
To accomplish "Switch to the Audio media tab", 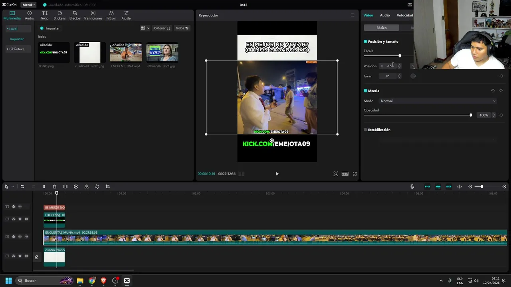I will pos(30,15).
